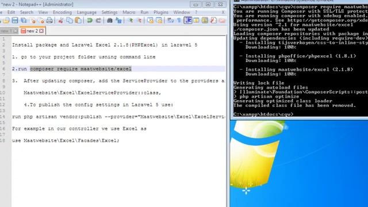Click the Close document toolbar icon

pyautogui.click(x=33, y=21)
